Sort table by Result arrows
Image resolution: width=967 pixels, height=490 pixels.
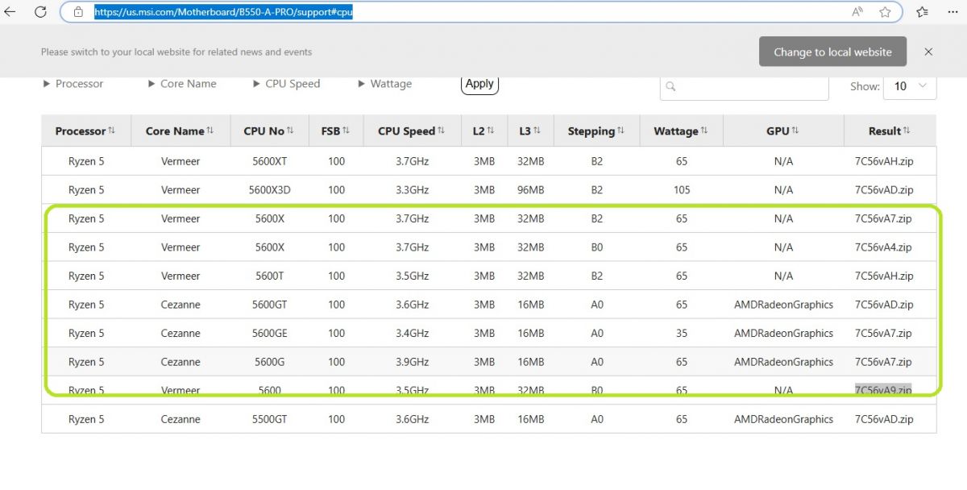click(x=907, y=131)
